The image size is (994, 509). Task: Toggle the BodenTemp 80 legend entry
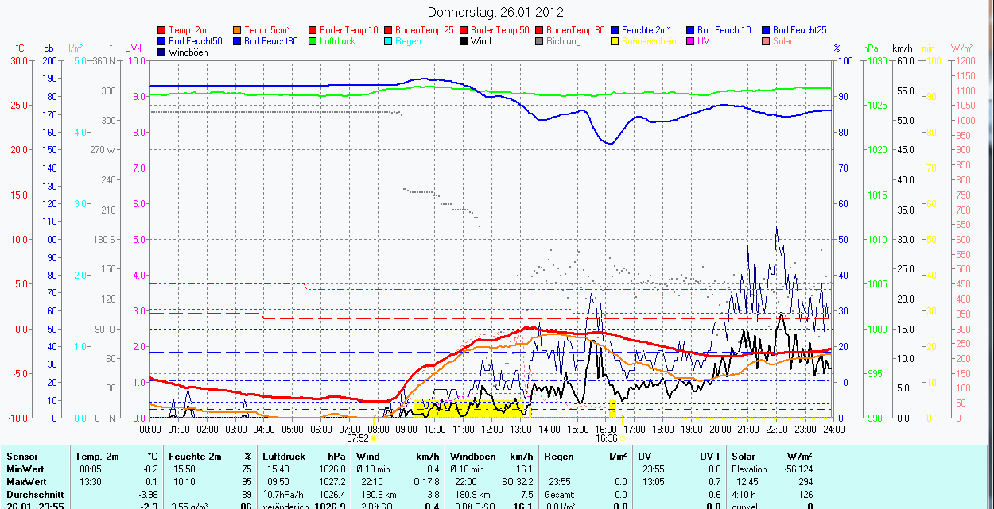coord(575,30)
